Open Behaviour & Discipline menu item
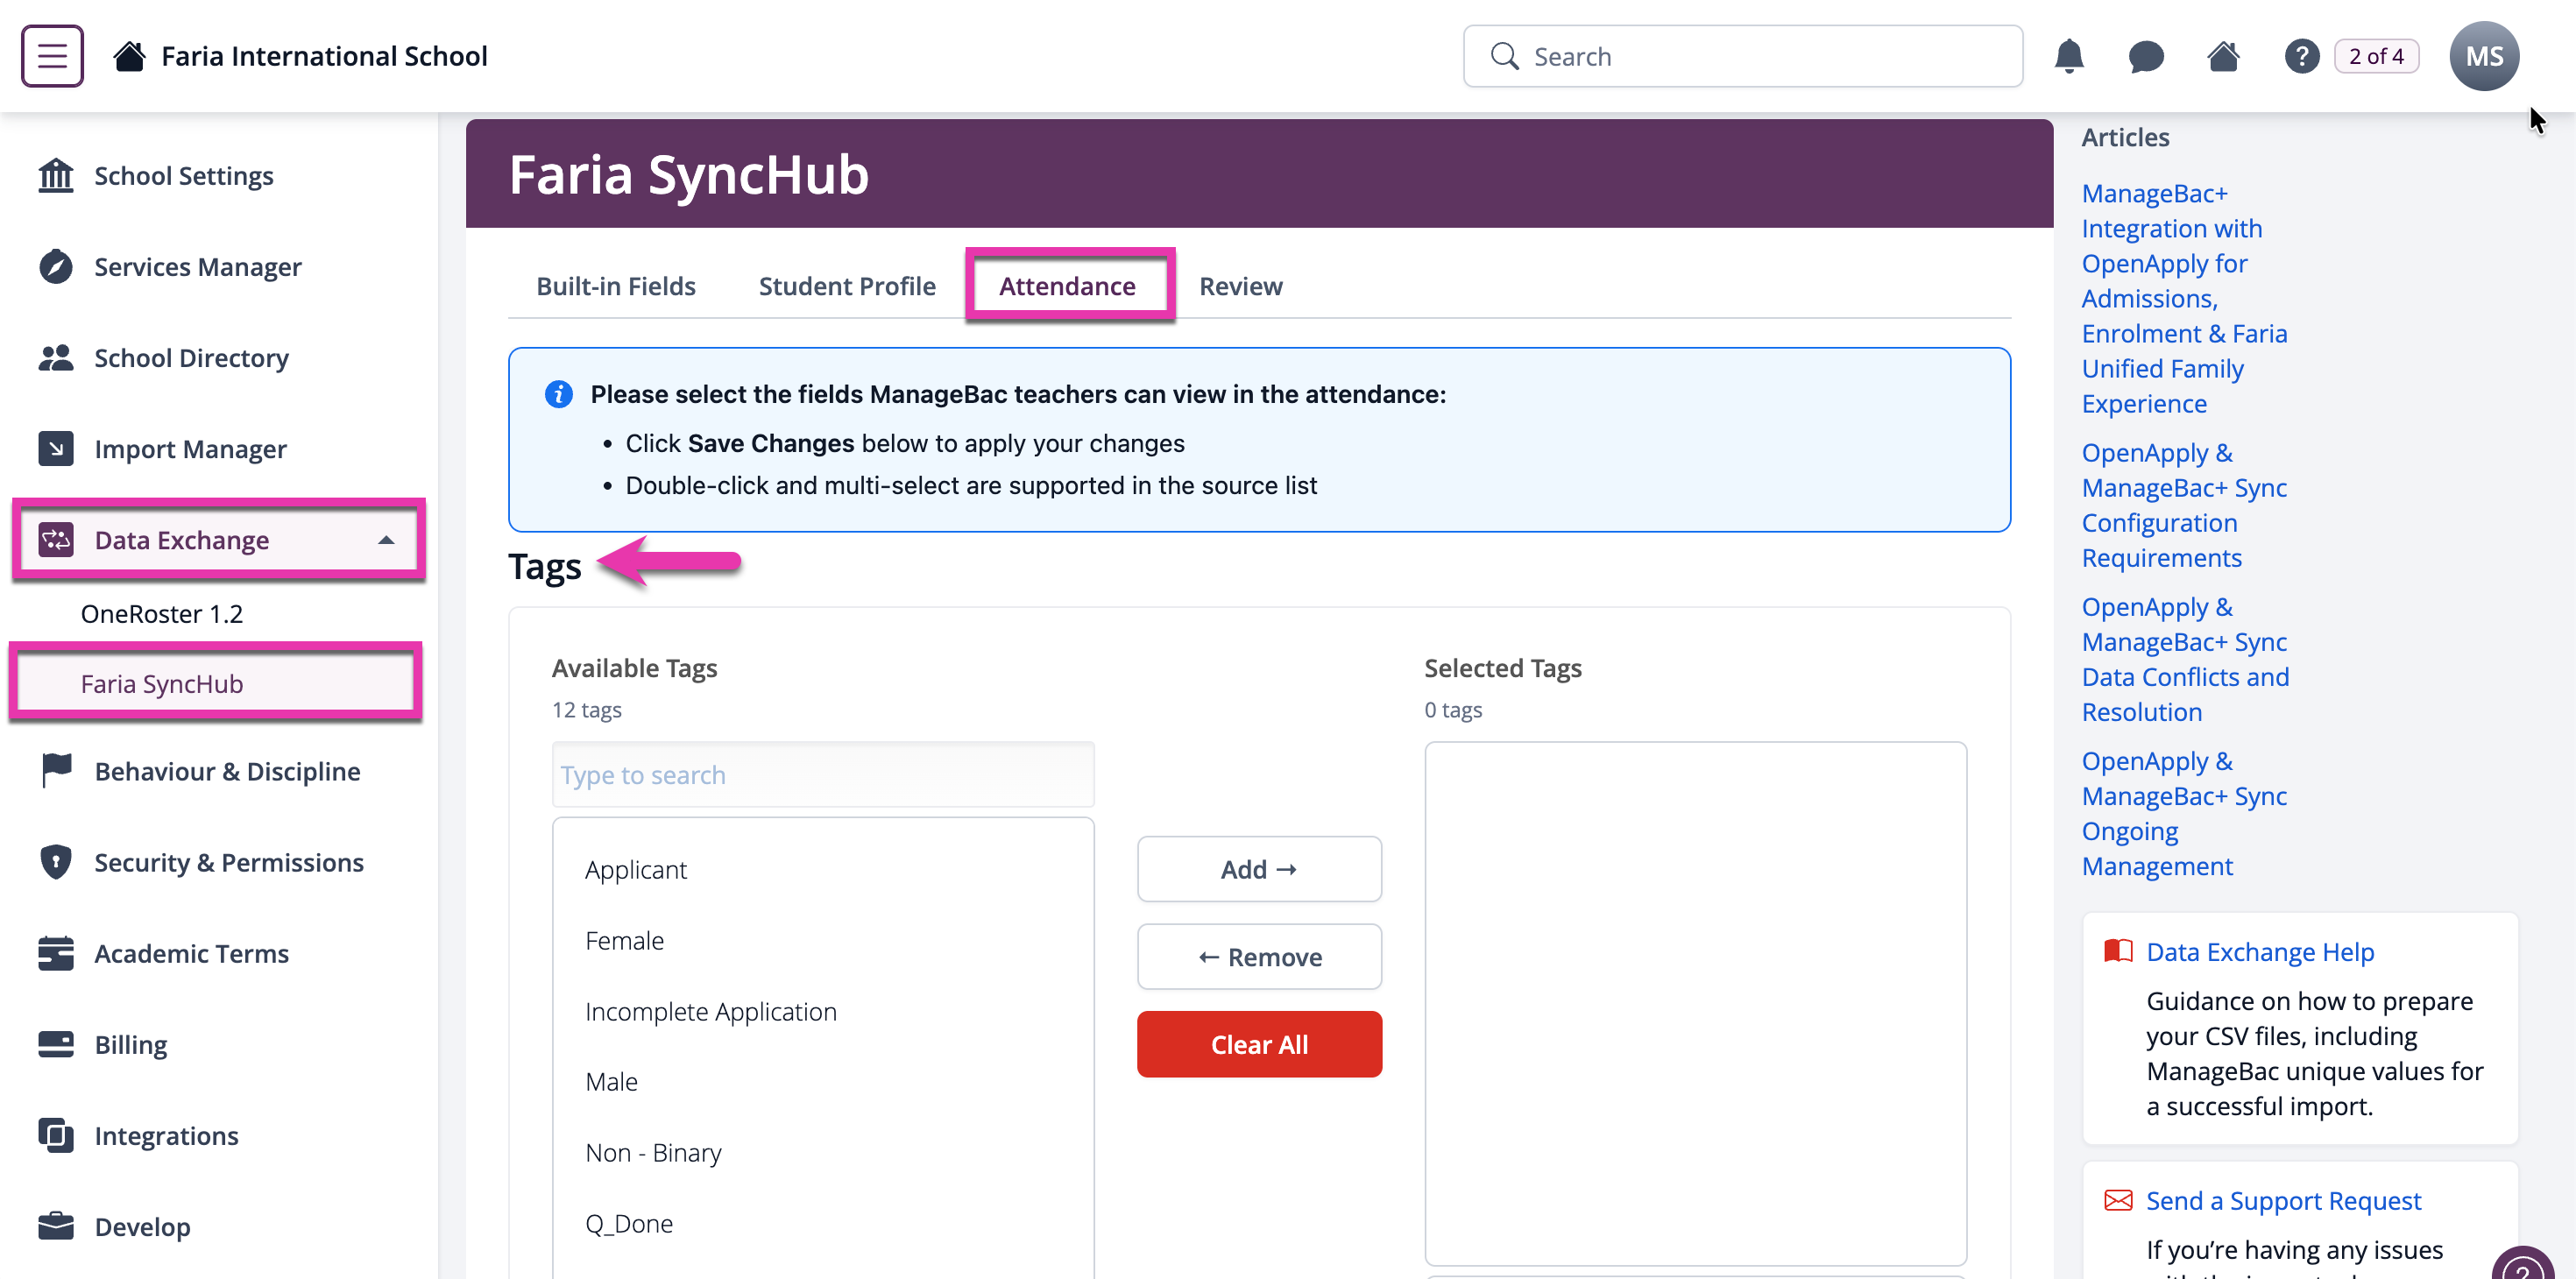This screenshot has width=2576, height=1279. 227,771
